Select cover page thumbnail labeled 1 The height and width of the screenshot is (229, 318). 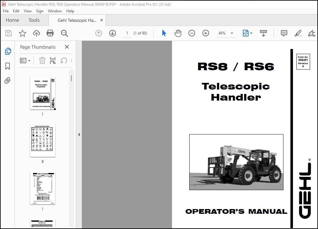point(42,93)
